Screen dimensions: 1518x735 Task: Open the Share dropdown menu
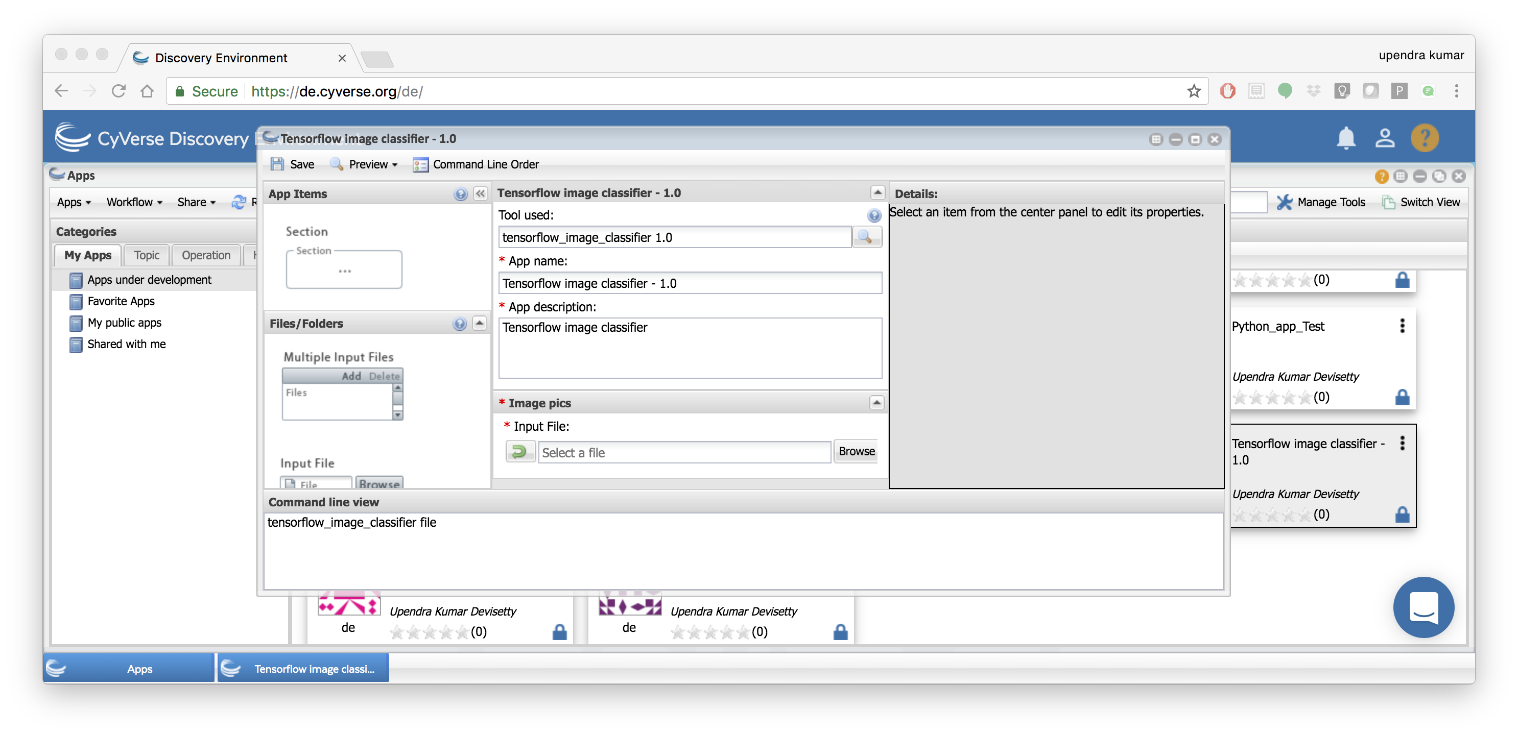point(196,202)
